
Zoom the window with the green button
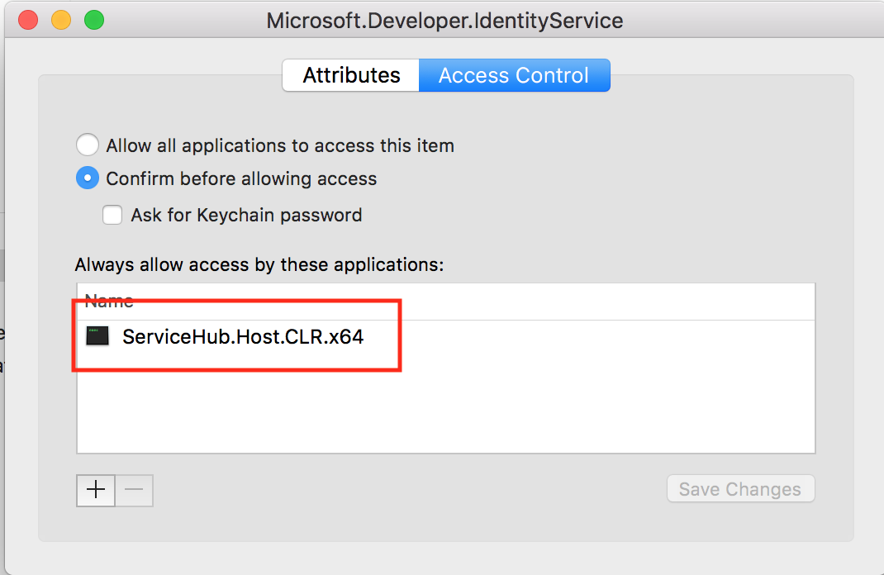point(93,18)
